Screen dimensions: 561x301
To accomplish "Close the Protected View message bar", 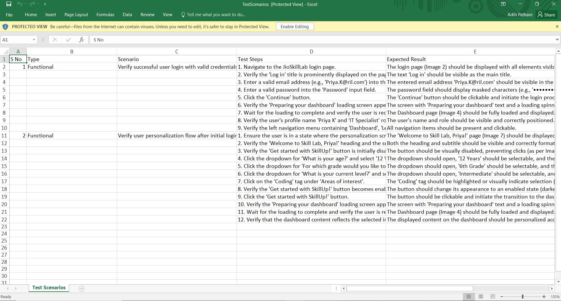I will pos(557,26).
